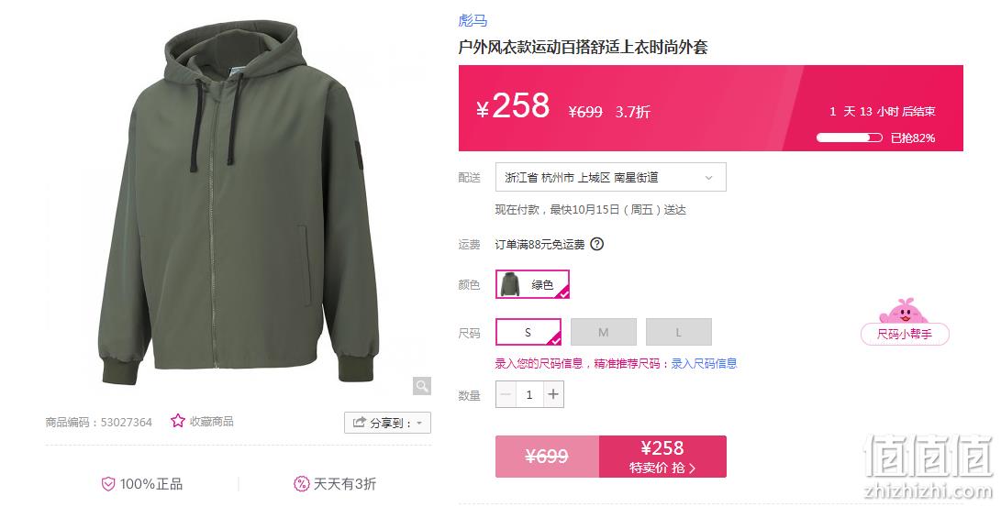Click the 天天有3折 percent icon

(301, 484)
